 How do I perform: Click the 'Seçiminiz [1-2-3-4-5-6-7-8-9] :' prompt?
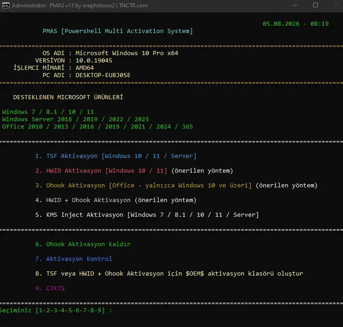(56, 310)
